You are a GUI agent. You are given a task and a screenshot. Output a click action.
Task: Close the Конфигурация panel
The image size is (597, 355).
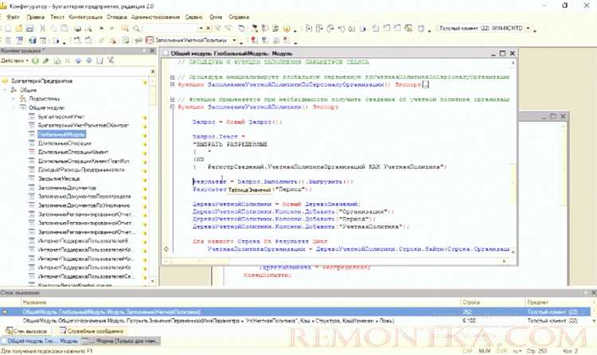152,51
